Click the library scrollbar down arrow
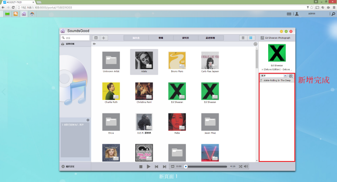This screenshot has height=182, width=337. point(256,161)
